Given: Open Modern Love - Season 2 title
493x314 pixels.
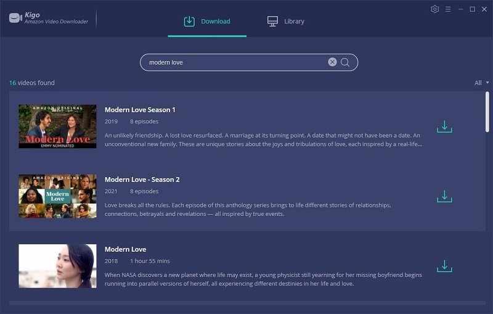Looking at the screenshot, I should 142,180.
